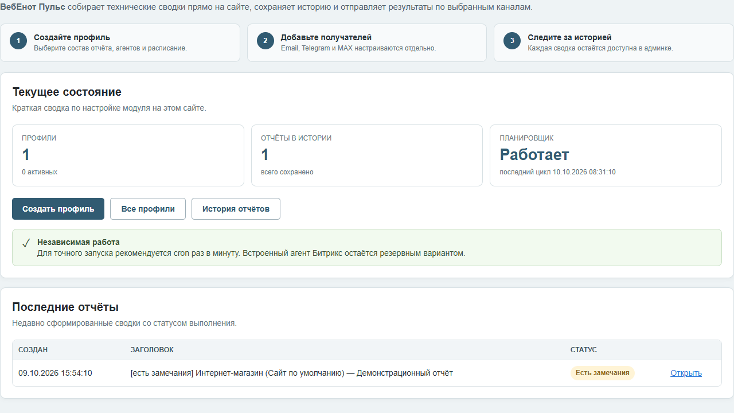Click the Есть замечания status badge
734x413 pixels.
pyautogui.click(x=602, y=373)
